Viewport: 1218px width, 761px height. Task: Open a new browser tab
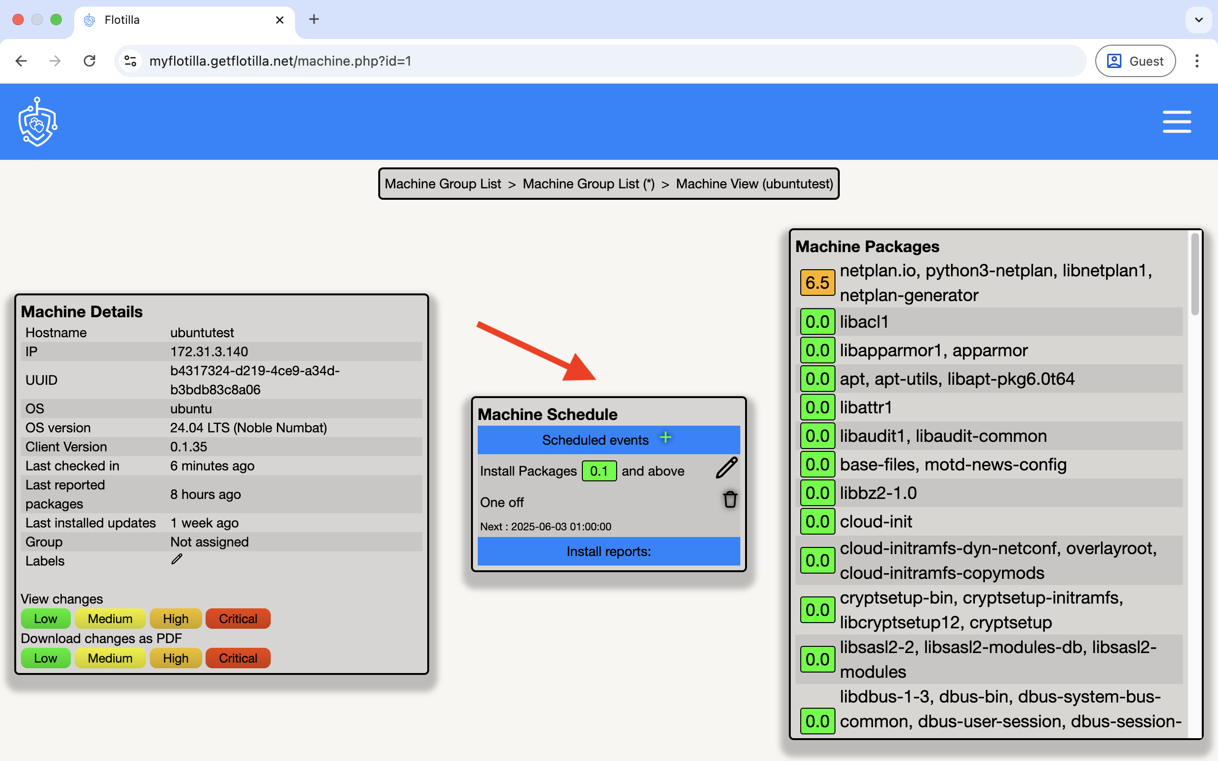tap(314, 20)
